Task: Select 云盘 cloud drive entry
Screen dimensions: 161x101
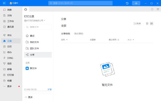Action: pos(11,41)
